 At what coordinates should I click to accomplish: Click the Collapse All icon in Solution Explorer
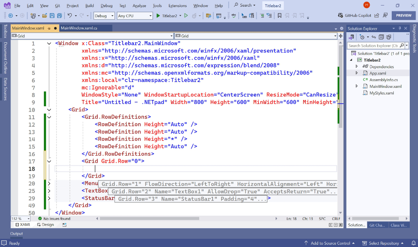[381, 37]
